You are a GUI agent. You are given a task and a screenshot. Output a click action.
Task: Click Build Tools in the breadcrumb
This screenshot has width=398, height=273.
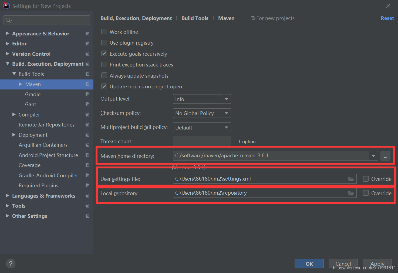click(x=195, y=18)
